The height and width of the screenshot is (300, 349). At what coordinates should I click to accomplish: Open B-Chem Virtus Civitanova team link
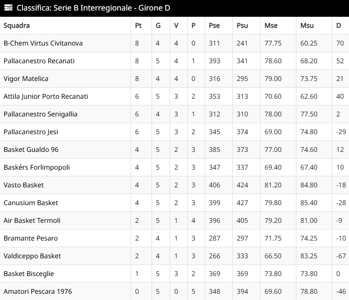[x=43, y=43]
